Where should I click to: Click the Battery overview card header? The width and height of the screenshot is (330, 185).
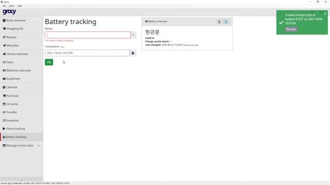(187, 22)
